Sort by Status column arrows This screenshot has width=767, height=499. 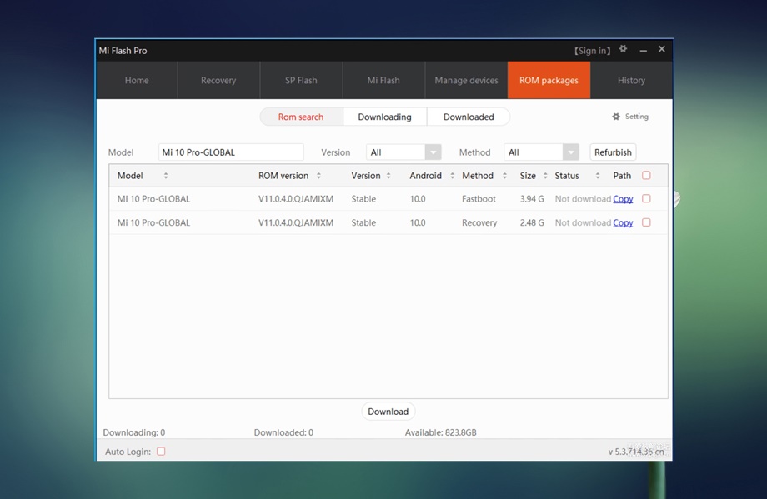597,176
